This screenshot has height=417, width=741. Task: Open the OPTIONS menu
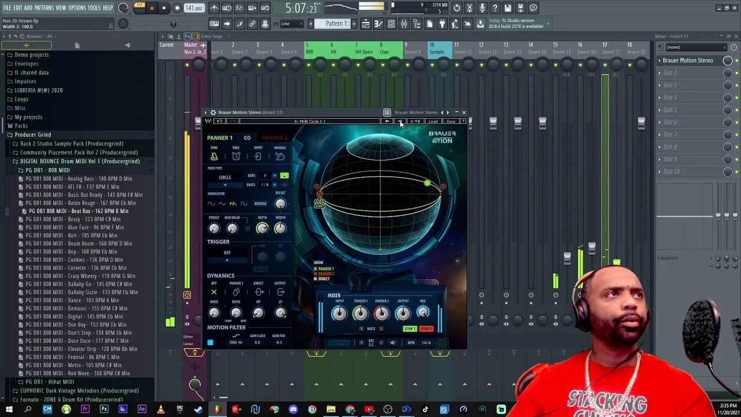[77, 8]
